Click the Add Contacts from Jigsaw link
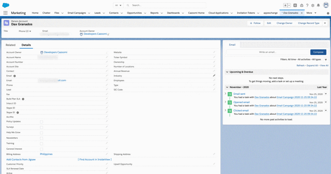331x174 pixels. click(x=21, y=160)
